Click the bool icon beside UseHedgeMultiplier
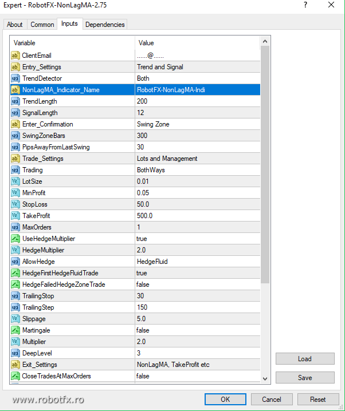The image size is (345, 411). (x=15, y=239)
